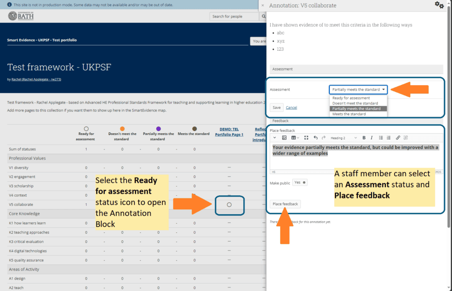Click the insert image icon in editor

point(285,138)
